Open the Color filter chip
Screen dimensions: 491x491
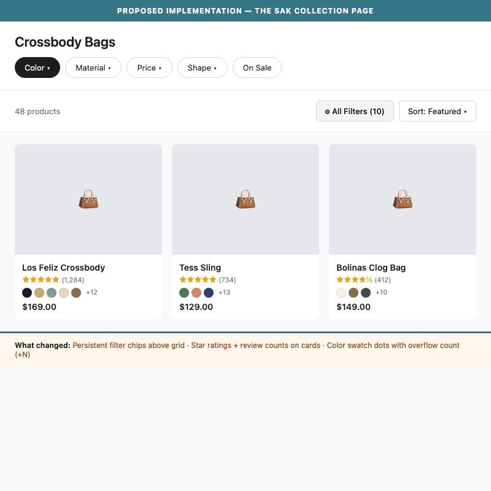point(37,68)
